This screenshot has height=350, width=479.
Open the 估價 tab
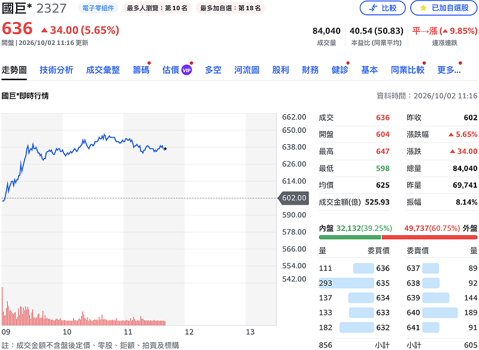click(177, 70)
